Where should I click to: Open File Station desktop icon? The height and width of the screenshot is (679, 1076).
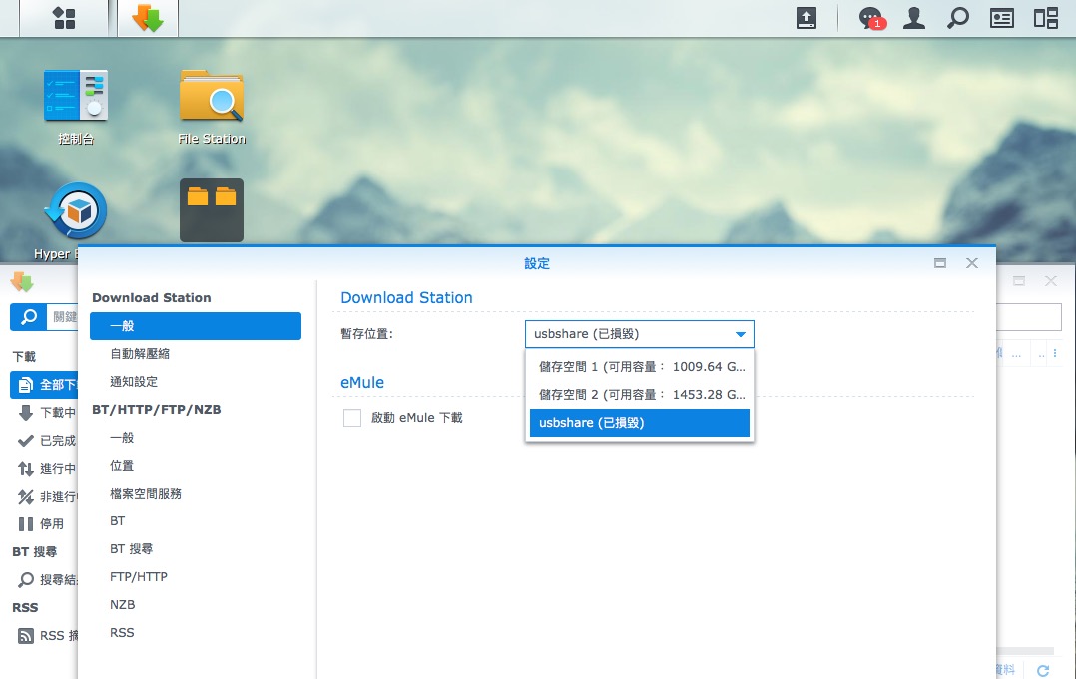tap(212, 108)
